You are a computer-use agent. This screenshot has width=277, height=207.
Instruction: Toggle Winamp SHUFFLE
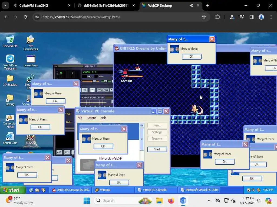point(103,90)
